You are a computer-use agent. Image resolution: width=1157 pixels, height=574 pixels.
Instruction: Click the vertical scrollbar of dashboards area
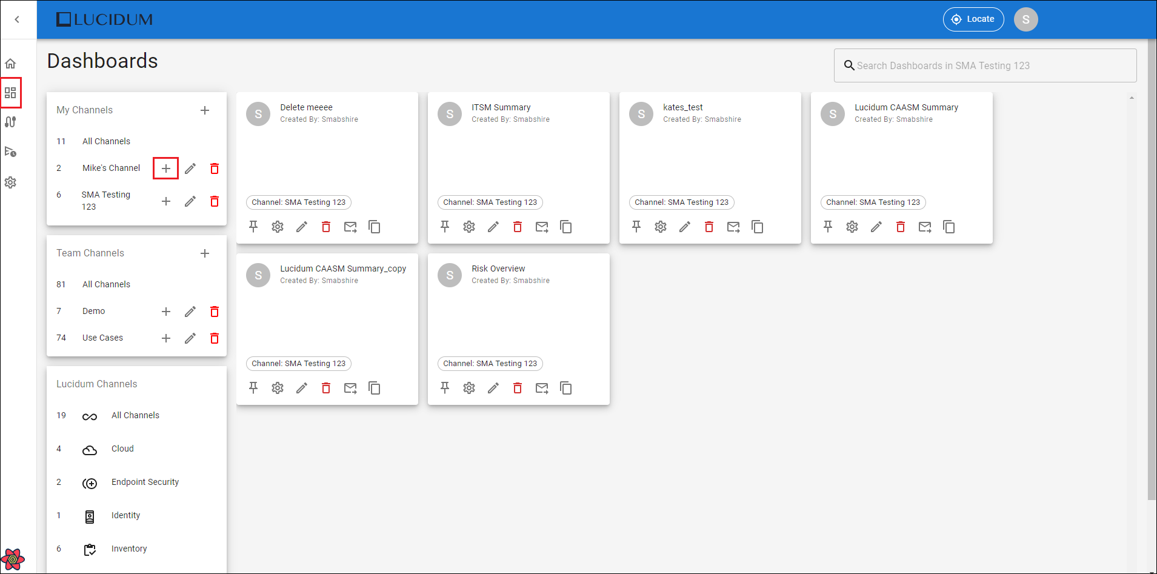click(1152, 270)
